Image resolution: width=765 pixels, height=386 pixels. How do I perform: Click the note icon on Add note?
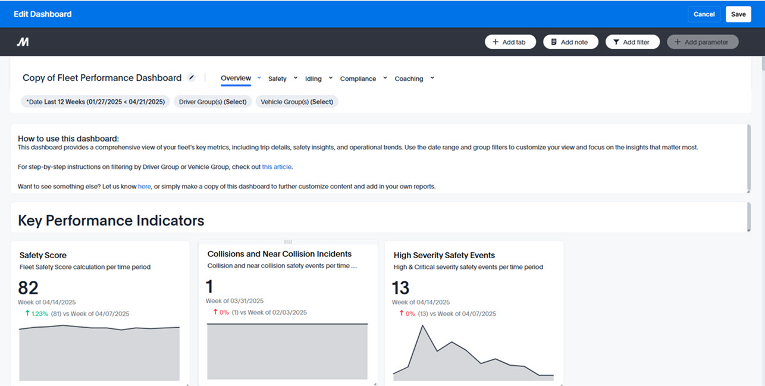click(554, 42)
